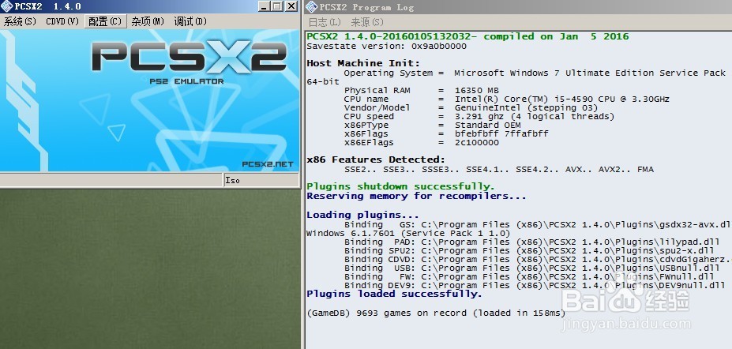Click the 'CPU speed = 3.291 ghz' line

(479, 116)
